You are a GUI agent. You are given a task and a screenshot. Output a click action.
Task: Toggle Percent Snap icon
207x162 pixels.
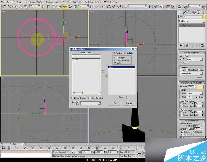(114, 6)
